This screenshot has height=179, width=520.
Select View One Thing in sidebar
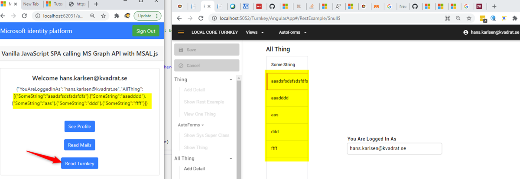[x=201, y=115]
